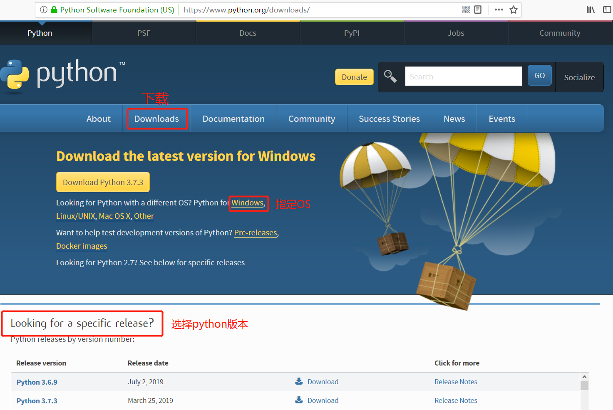613x410 pixels.
Task: Open the Python 3.7.3 release link
Action: pyautogui.click(x=37, y=401)
